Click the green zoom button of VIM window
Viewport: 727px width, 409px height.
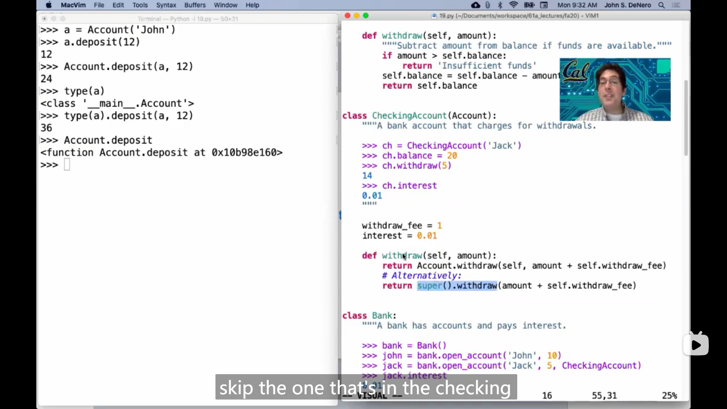[366, 16]
